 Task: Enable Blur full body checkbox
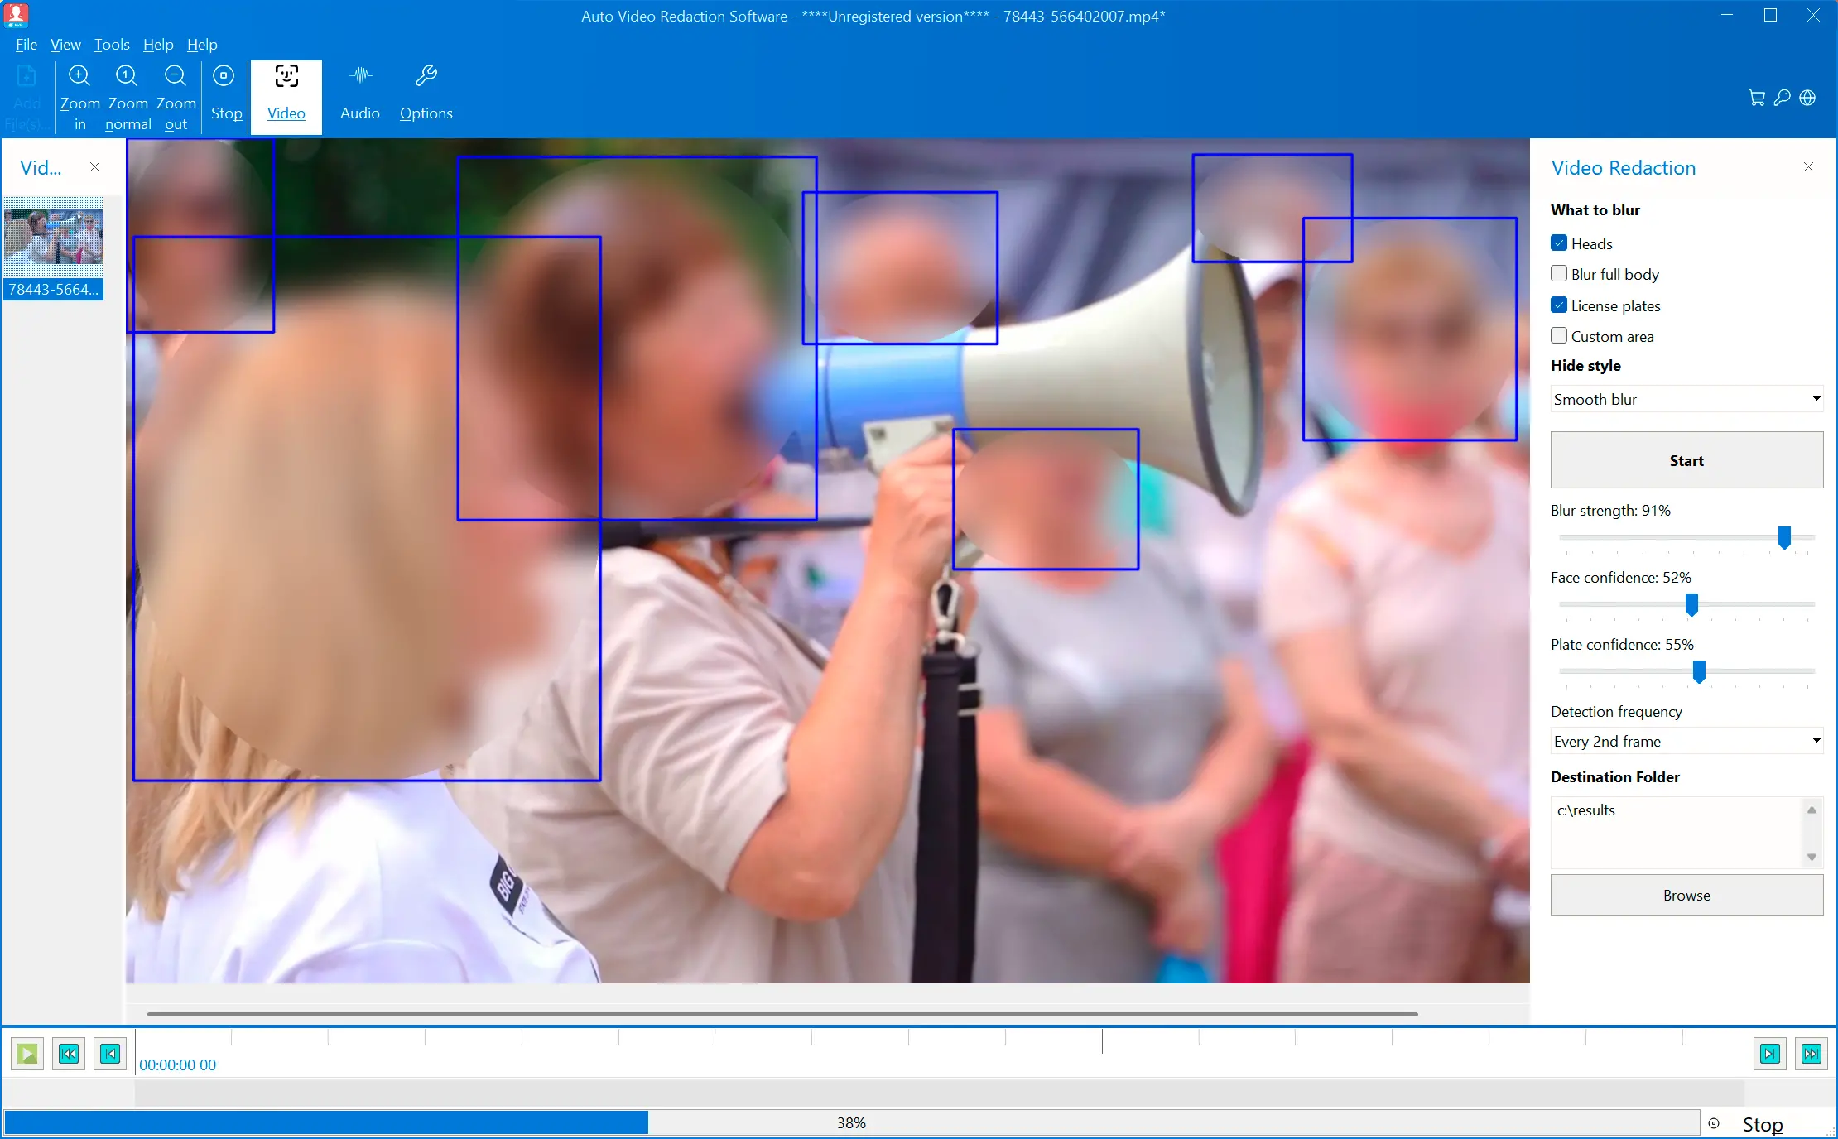1559,274
